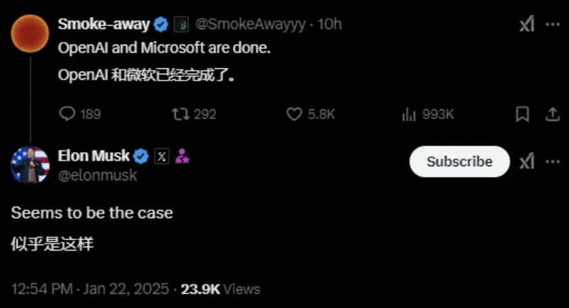Image resolution: width=569 pixels, height=308 pixels.
Task: Open more options for Smoke-away's post
Action: coord(553,24)
